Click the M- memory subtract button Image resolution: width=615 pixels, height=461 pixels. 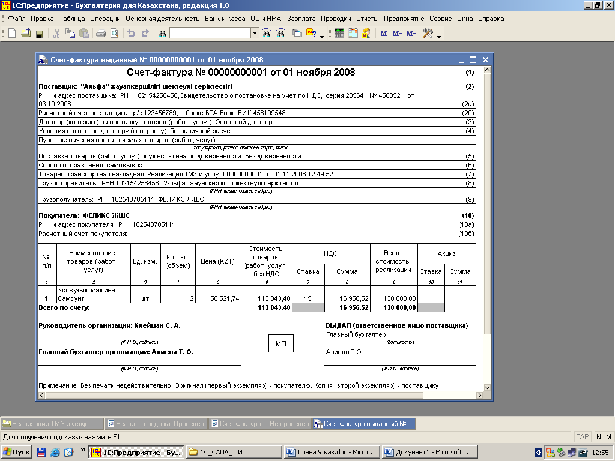(411, 34)
